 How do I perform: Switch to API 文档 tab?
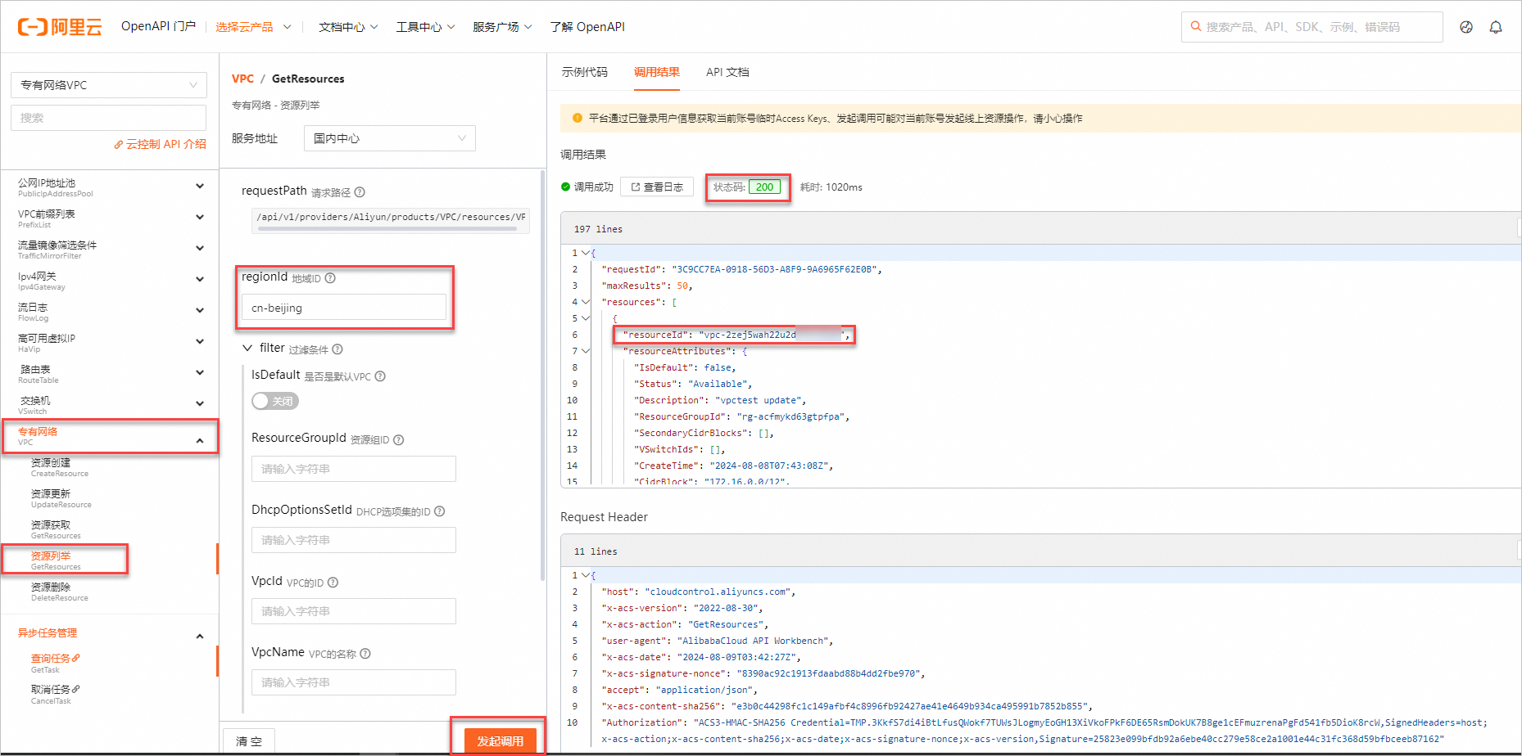(x=727, y=72)
